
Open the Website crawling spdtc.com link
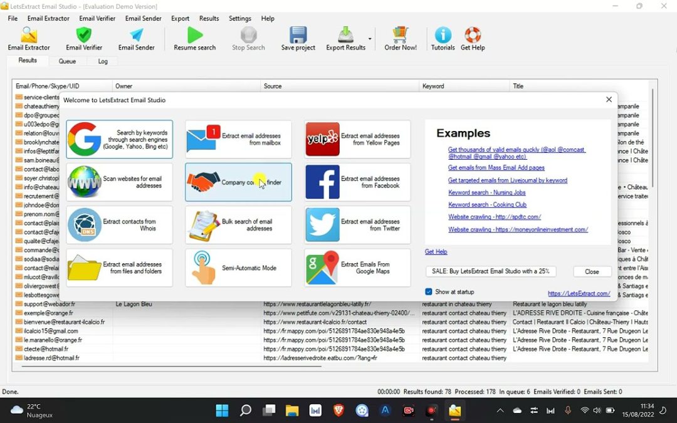495,217
